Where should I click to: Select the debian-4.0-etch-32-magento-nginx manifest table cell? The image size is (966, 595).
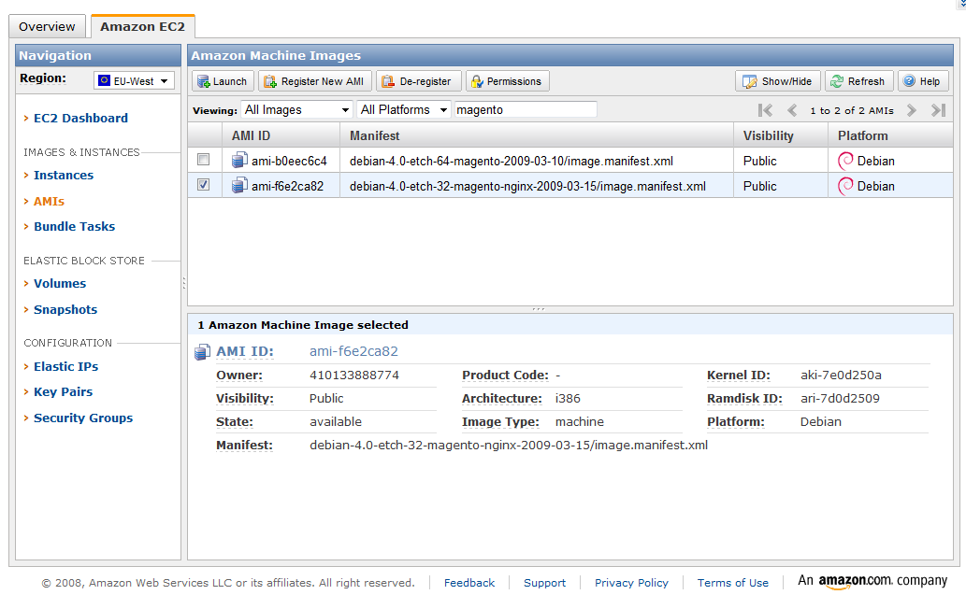pos(537,186)
